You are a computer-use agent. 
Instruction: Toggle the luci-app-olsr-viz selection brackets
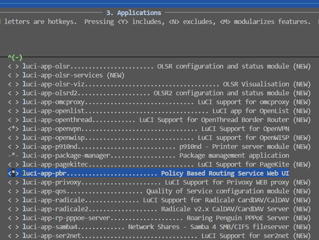point(13,84)
